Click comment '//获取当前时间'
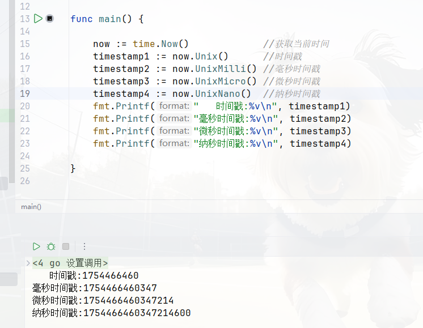423x328 pixels. click(296, 44)
